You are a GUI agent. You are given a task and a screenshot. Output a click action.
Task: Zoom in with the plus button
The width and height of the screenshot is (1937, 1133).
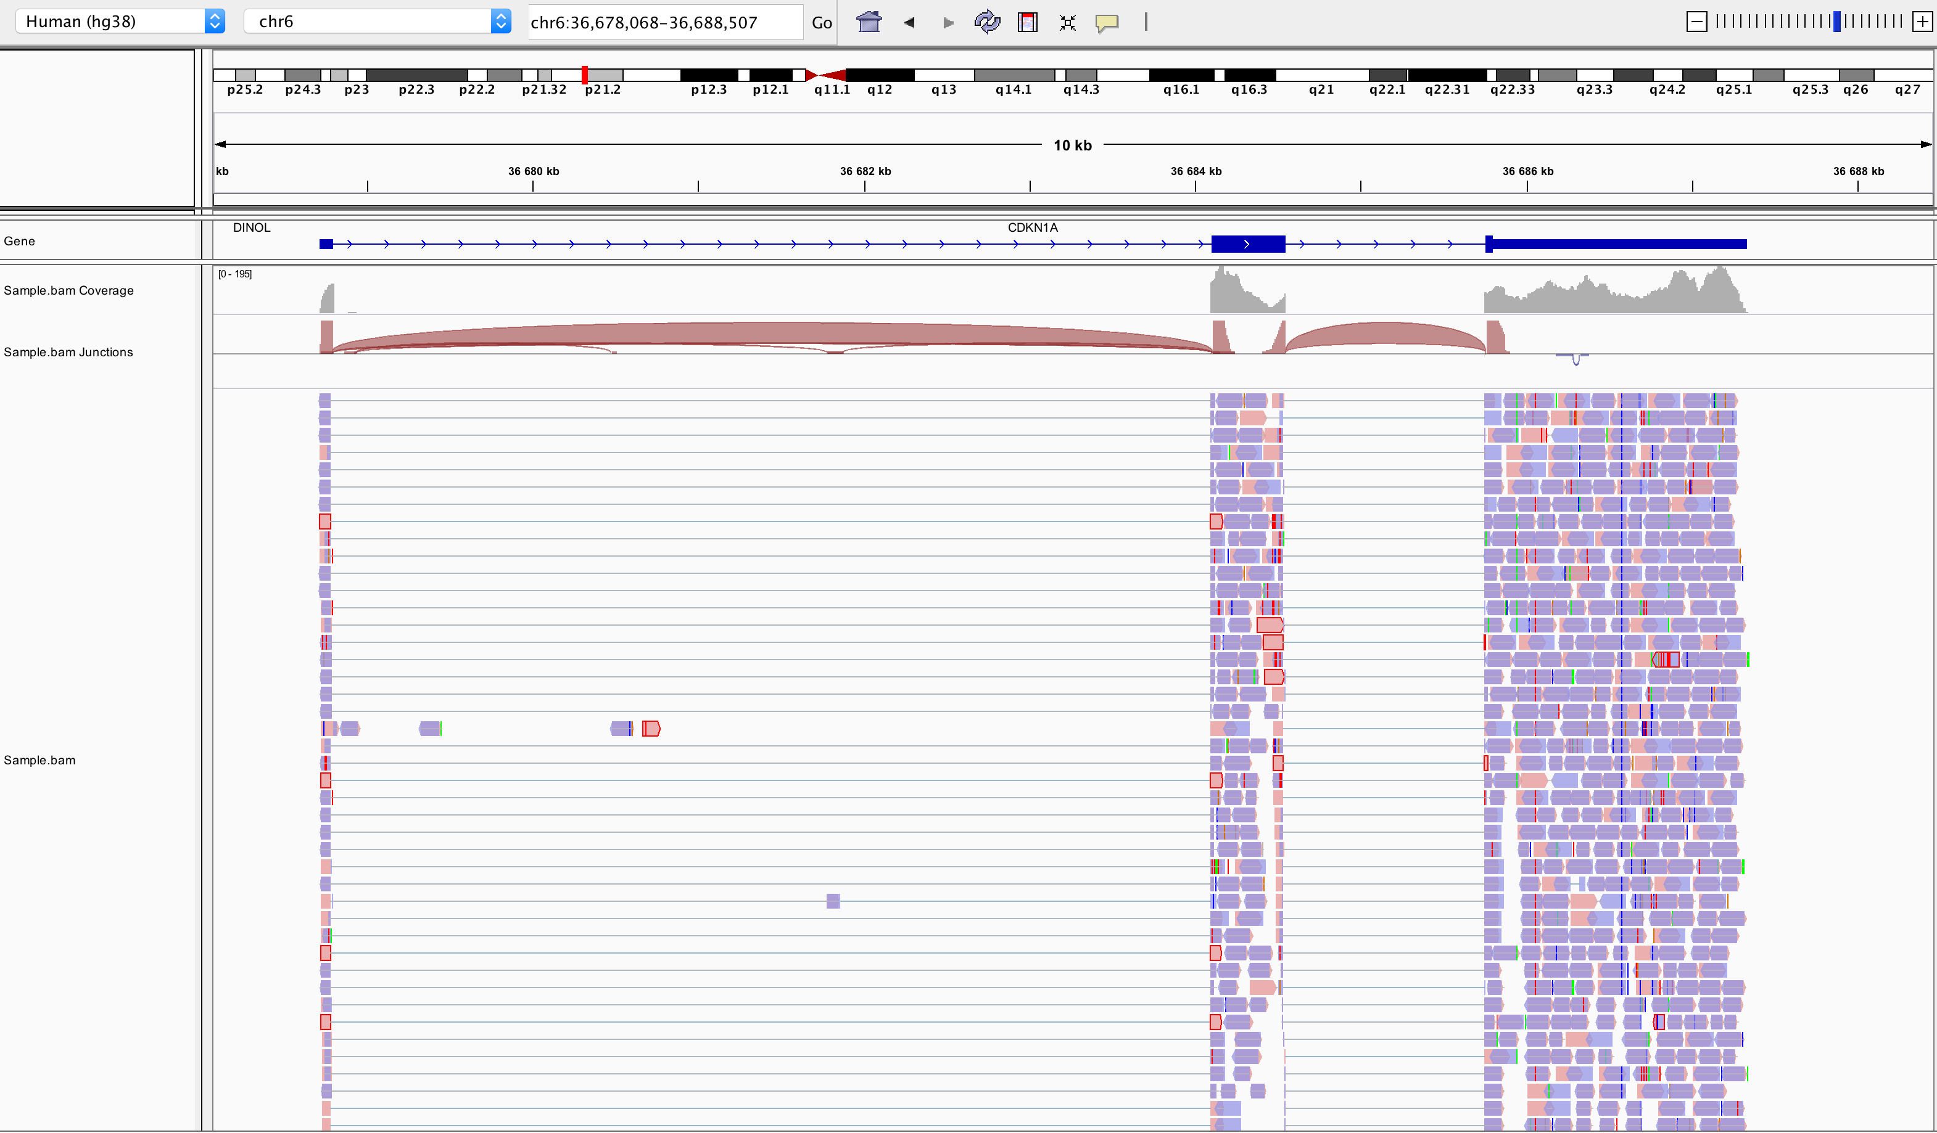coord(1921,22)
